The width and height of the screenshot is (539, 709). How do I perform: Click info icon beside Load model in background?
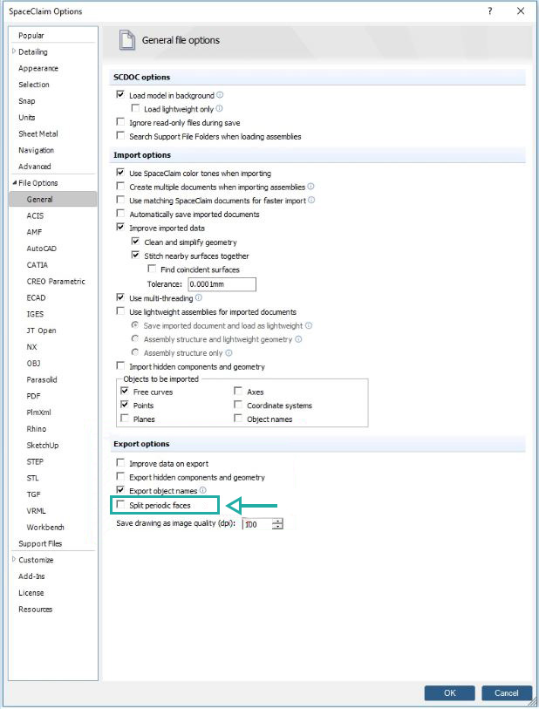click(x=220, y=95)
